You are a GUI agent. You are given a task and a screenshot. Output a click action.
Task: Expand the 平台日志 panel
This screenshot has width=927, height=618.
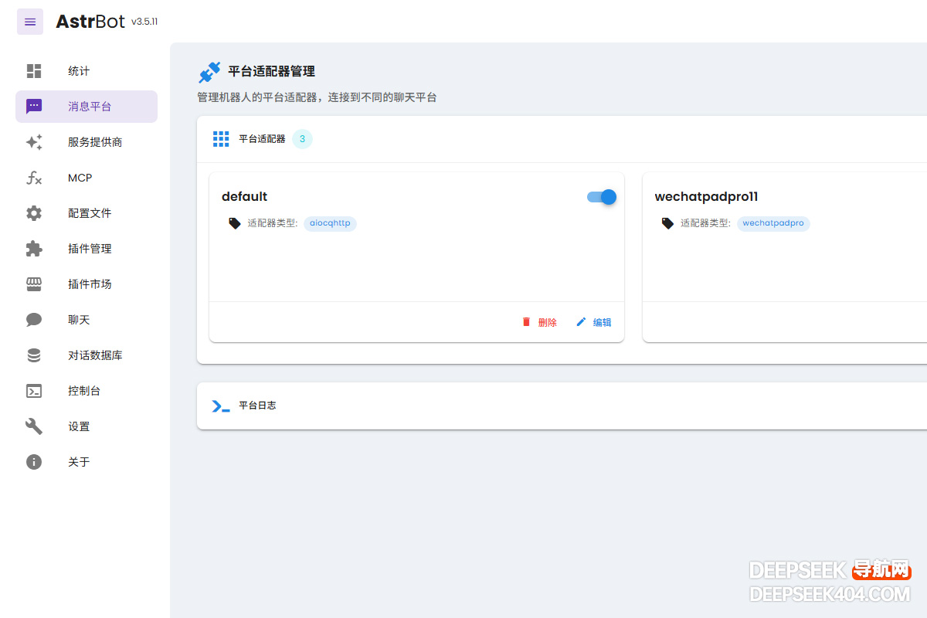click(x=562, y=406)
